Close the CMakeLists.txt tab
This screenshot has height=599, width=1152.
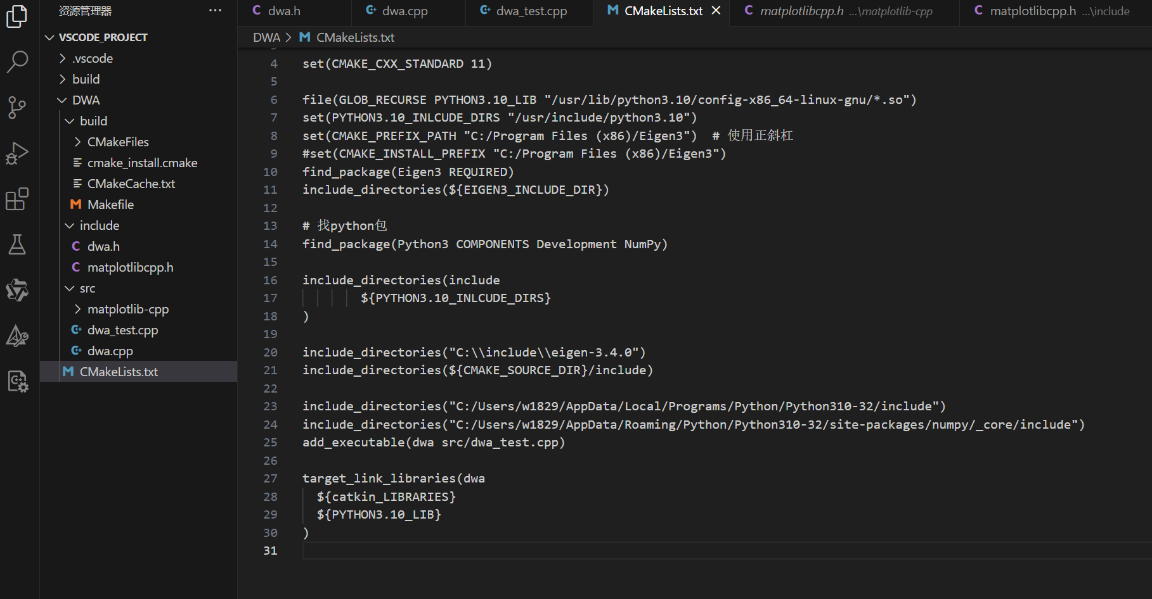pyautogui.click(x=716, y=11)
